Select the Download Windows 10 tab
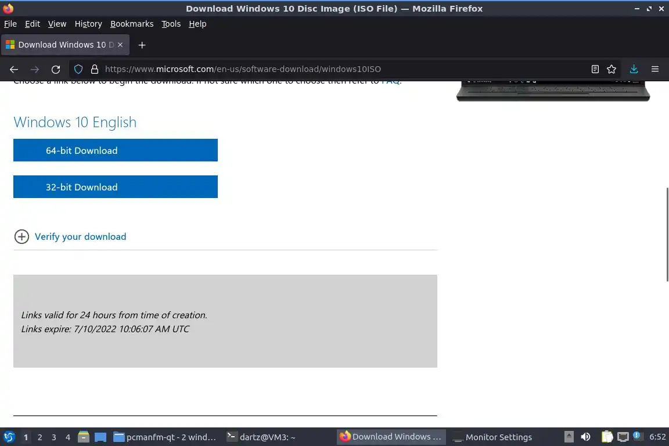Screen dimensions: 669x446 (x=65, y=45)
